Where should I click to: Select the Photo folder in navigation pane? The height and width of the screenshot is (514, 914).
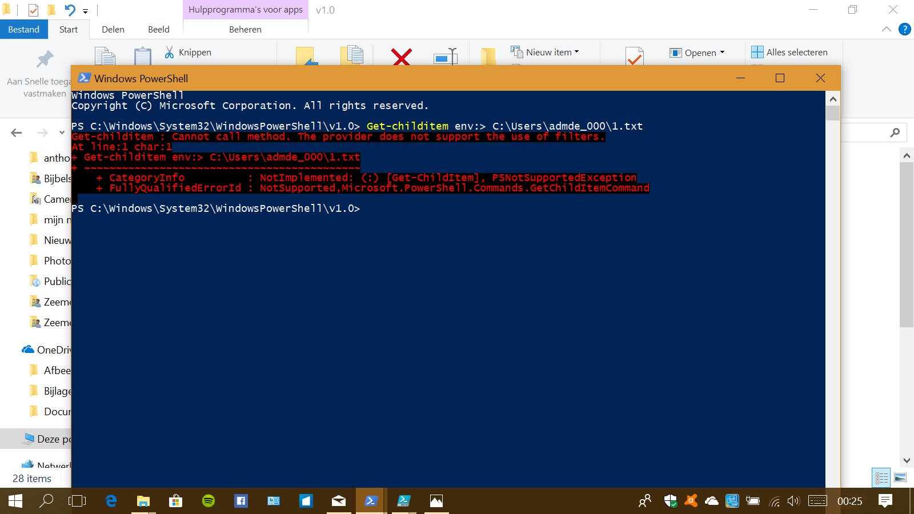(x=50, y=260)
